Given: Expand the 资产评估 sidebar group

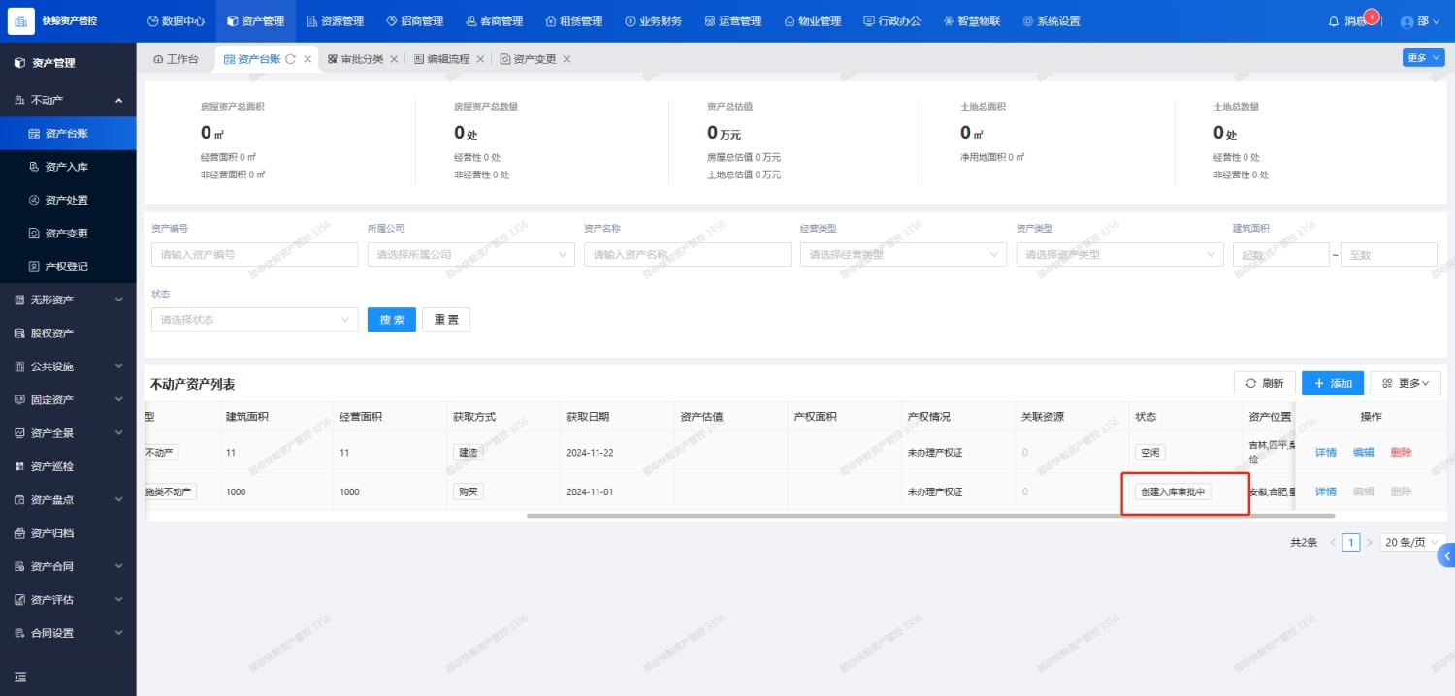Looking at the screenshot, I should click(x=68, y=599).
